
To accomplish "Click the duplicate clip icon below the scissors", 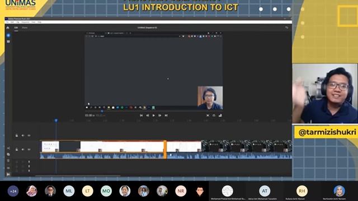I will tap(8, 155).
